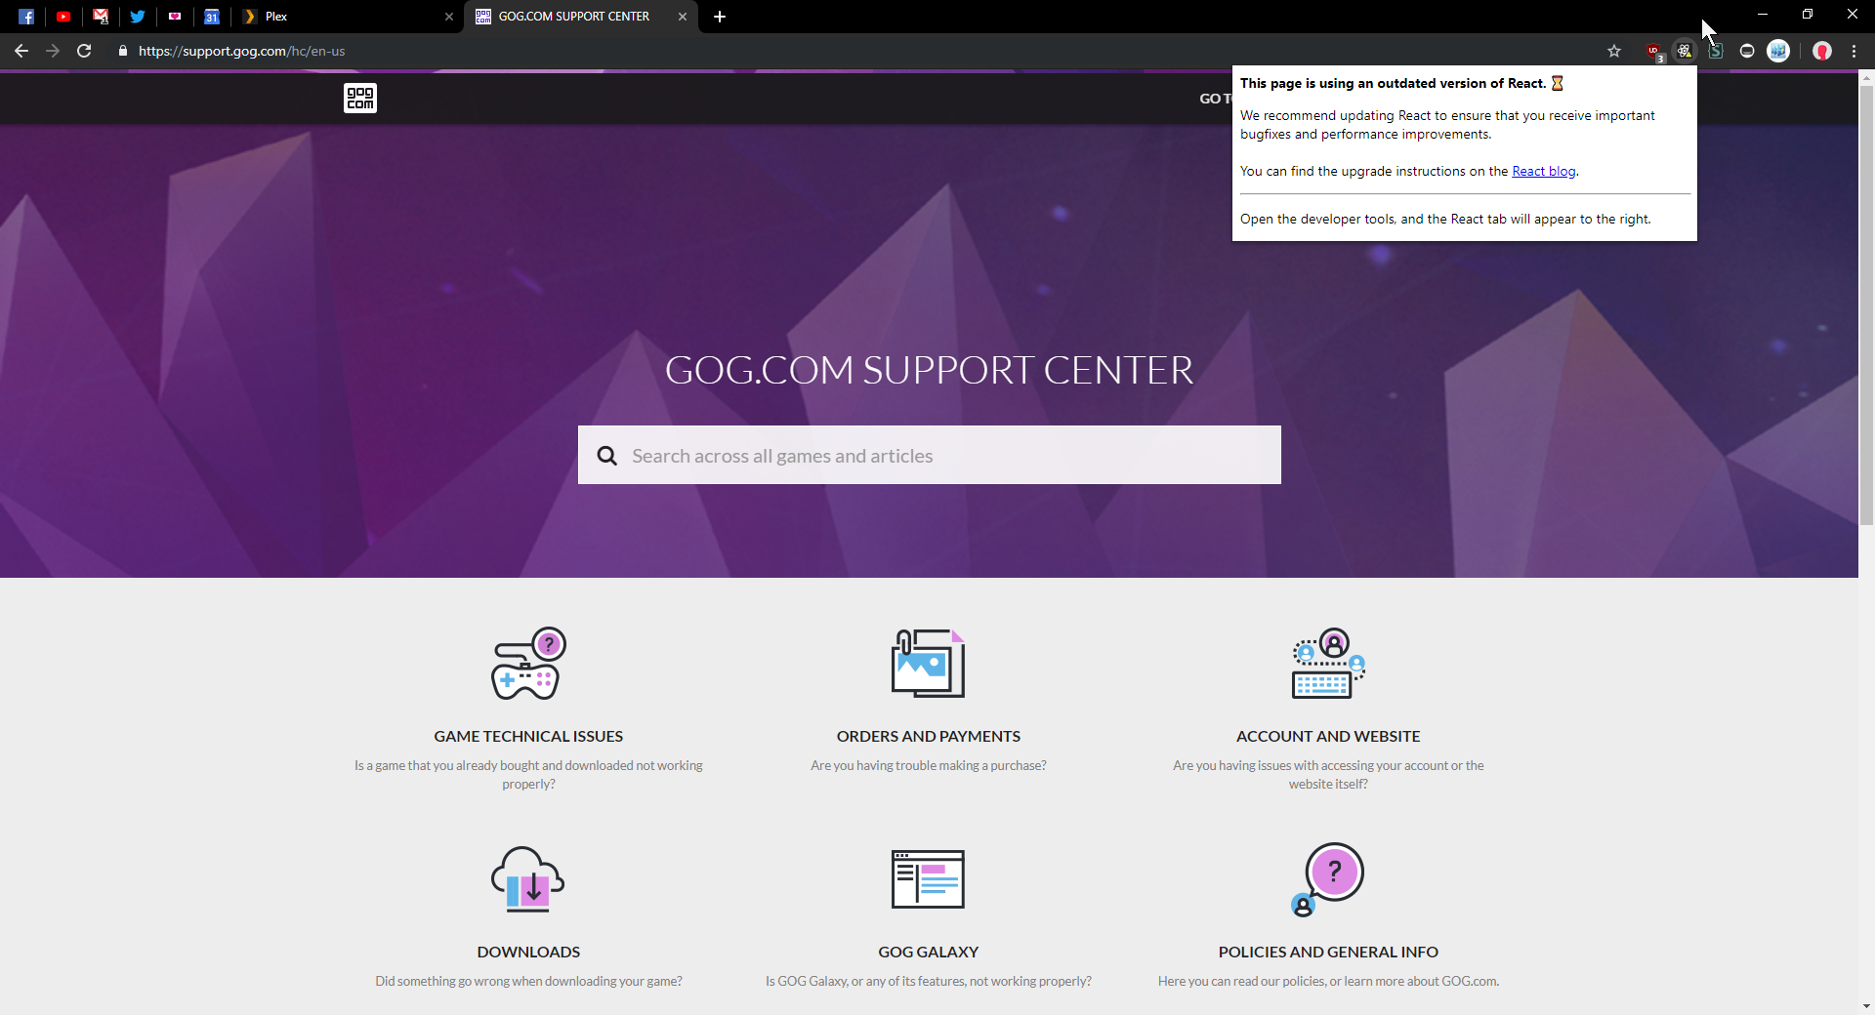Click the browser address bar URL
1875x1015 pixels.
pos(241,51)
